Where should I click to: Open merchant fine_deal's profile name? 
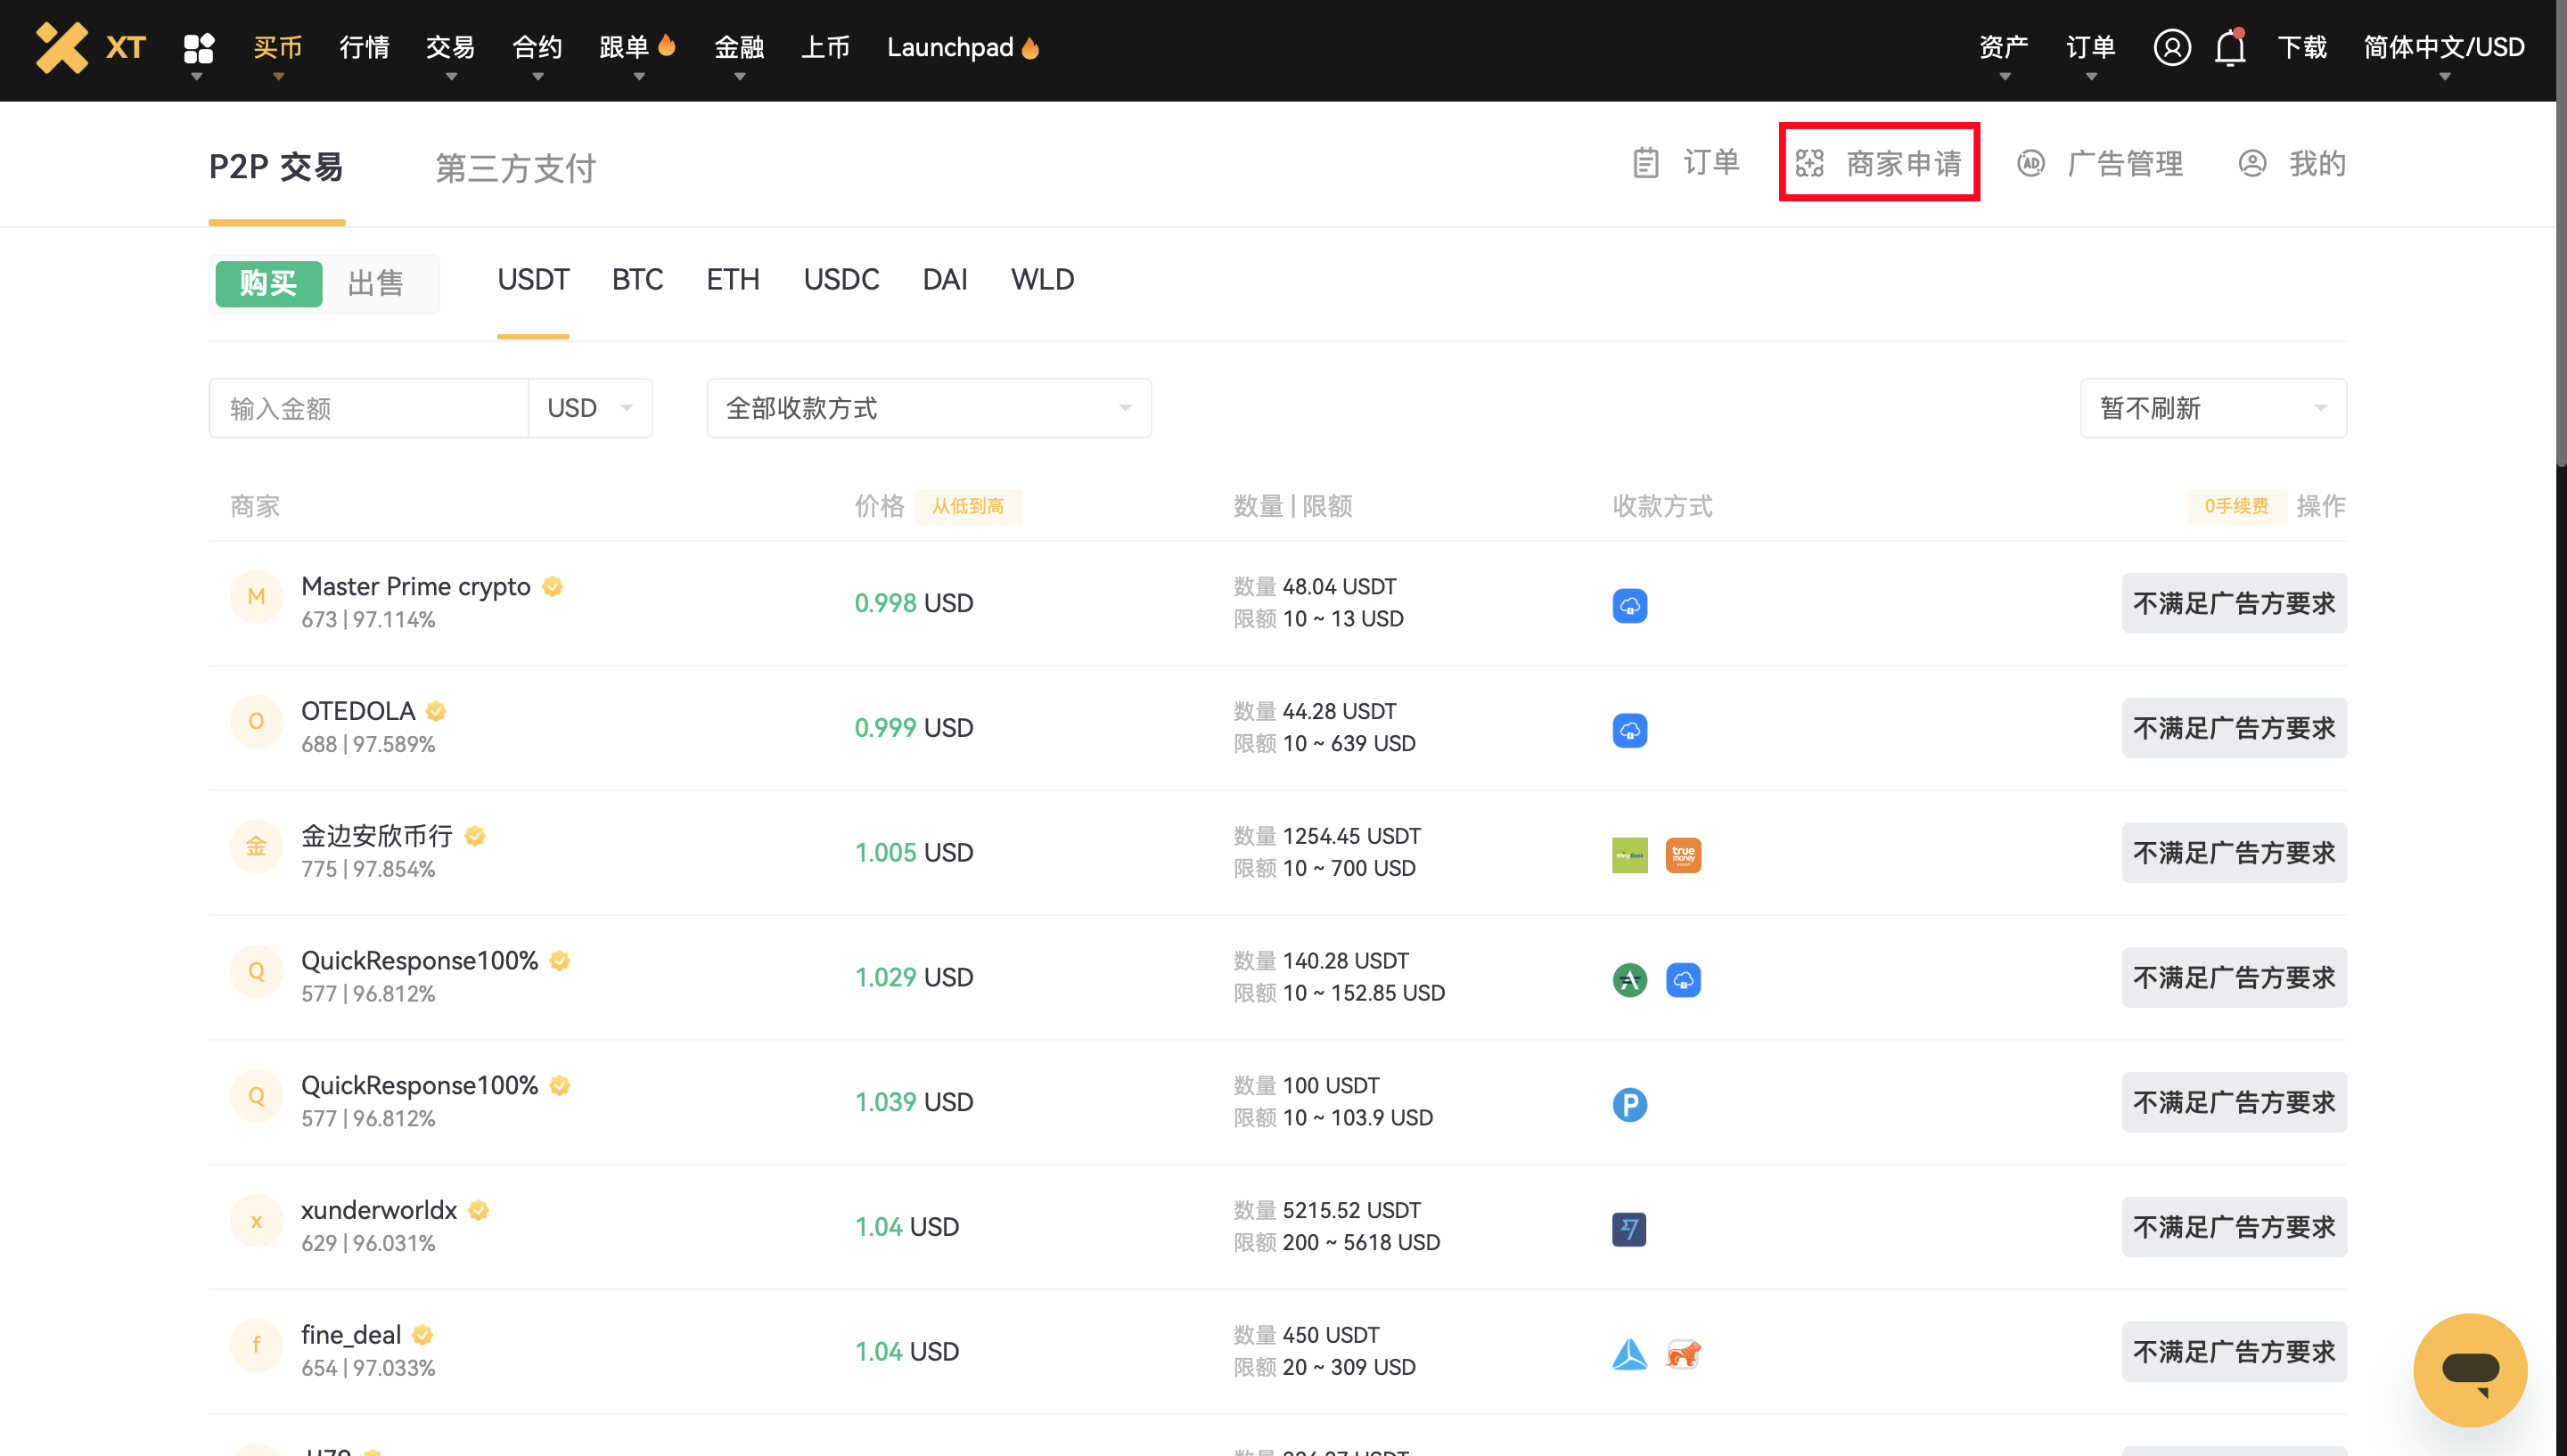click(x=350, y=1334)
